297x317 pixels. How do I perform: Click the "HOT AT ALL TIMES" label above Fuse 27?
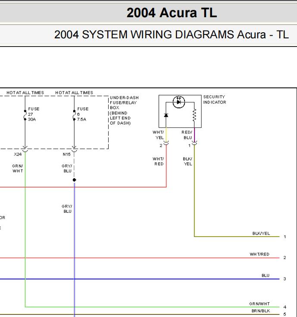(x=25, y=93)
